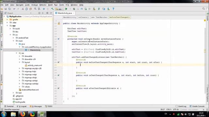This screenshot has height=117, width=209.
Task: Toggle the Structure tool window side tab
Action: click(1, 32)
